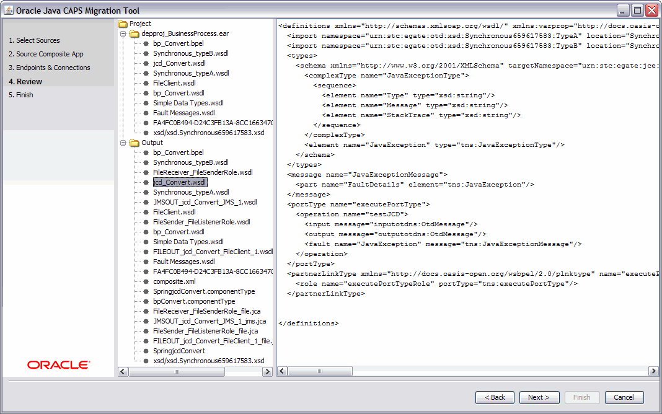
Task: Click the Back button
Action: point(495,397)
